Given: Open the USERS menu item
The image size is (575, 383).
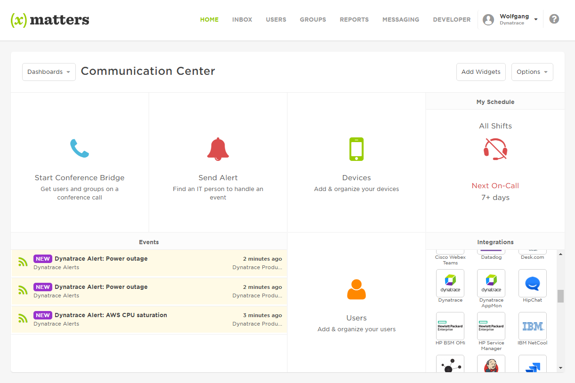Looking at the screenshot, I should pos(276,20).
